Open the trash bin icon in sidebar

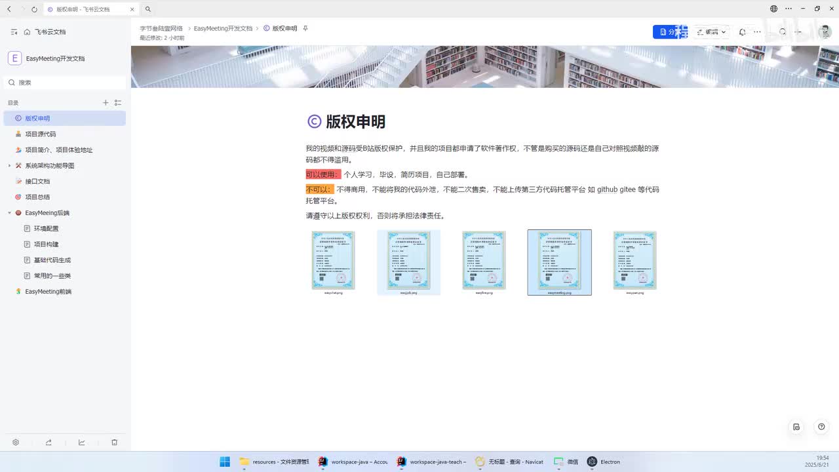tap(114, 442)
